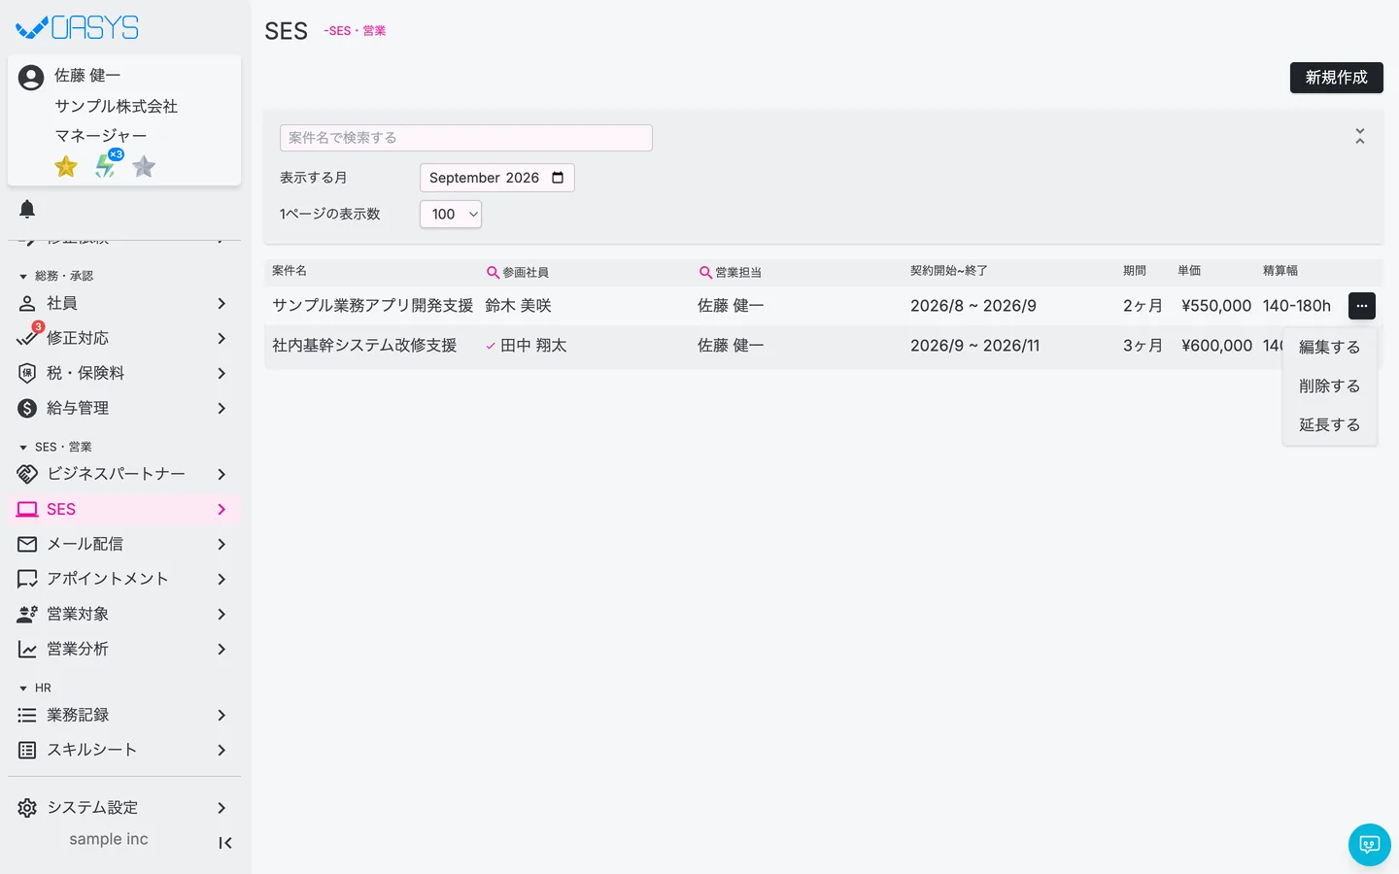Click the 給与管理 dollar icon

27,408
